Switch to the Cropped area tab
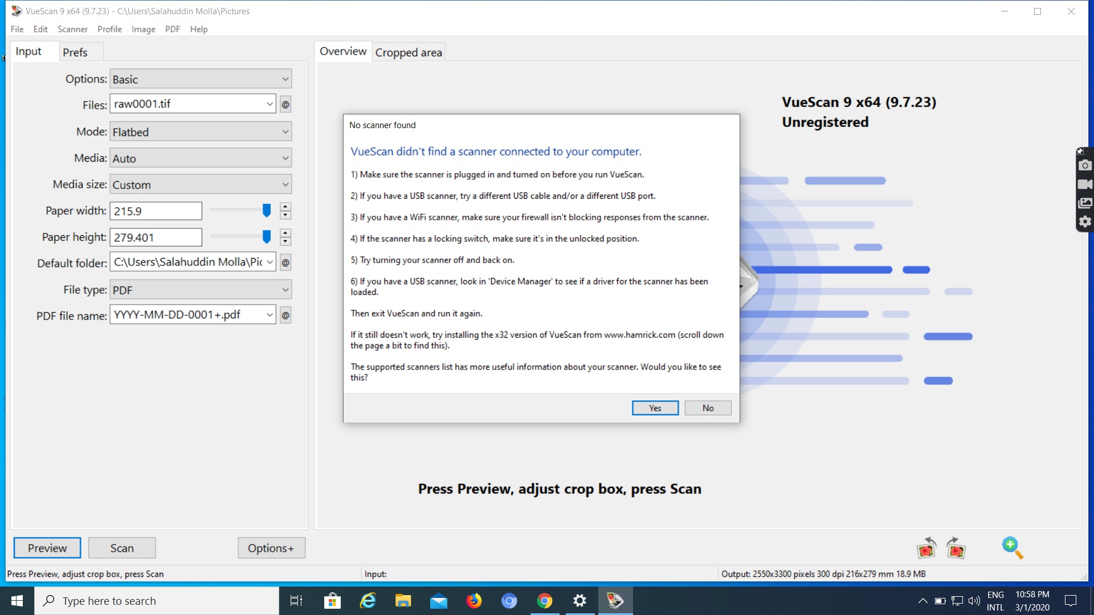1094x615 pixels. (408, 52)
